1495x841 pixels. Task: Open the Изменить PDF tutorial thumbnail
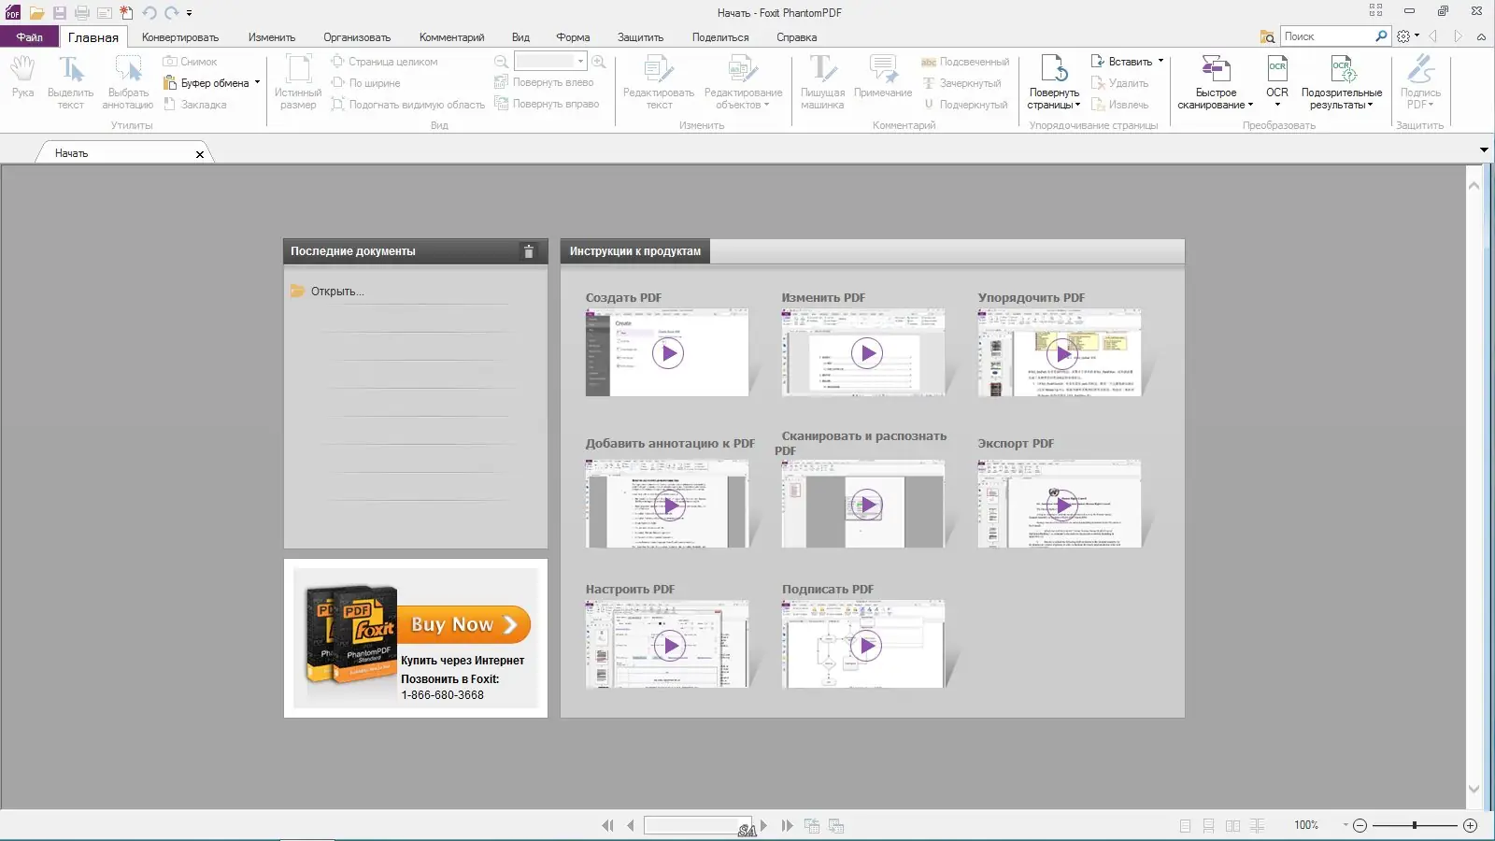tap(863, 352)
